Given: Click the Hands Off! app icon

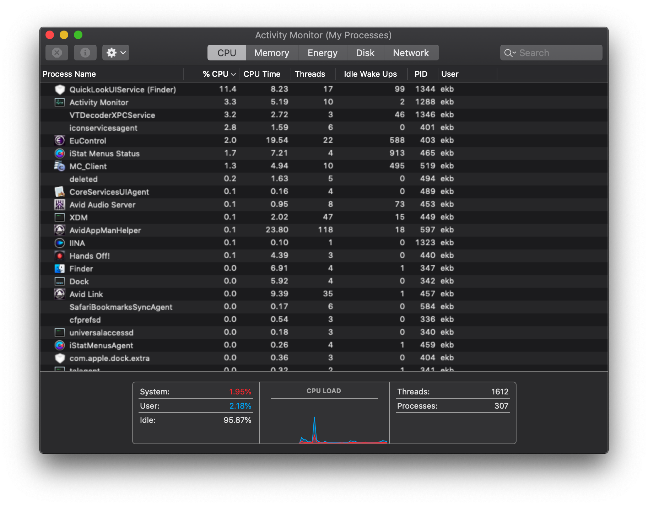Looking at the screenshot, I should [60, 255].
